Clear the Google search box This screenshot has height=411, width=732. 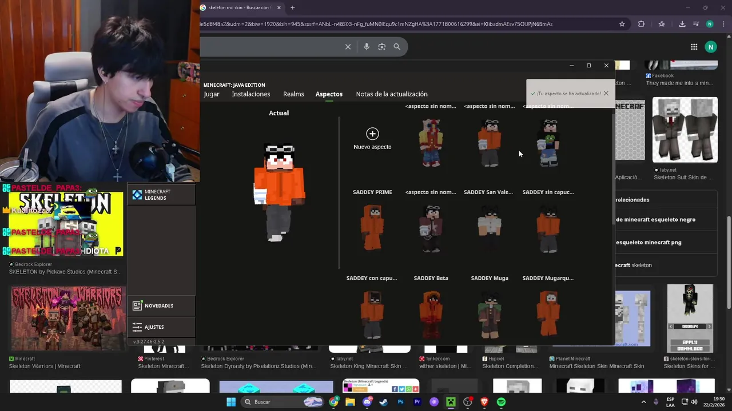point(348,47)
